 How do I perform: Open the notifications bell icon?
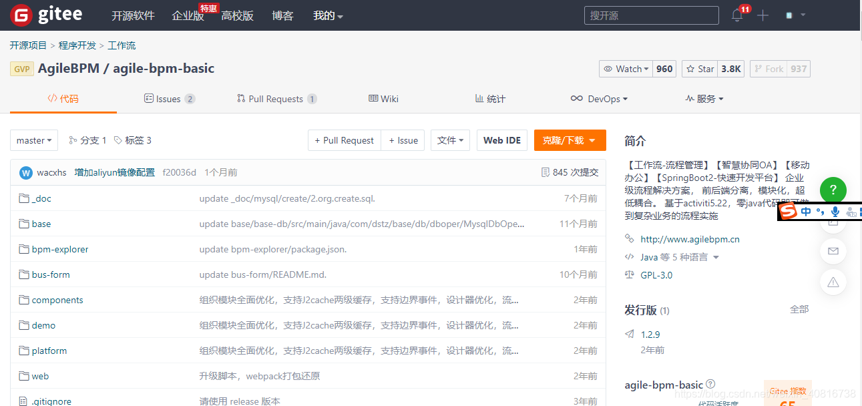point(737,15)
